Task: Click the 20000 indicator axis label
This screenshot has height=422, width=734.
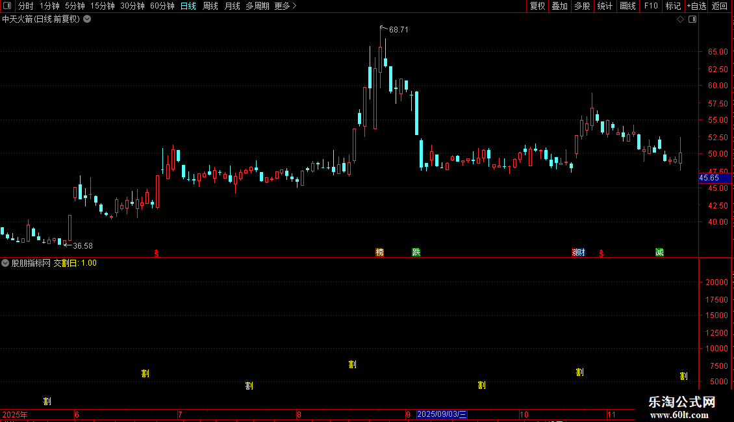Action: click(716, 282)
